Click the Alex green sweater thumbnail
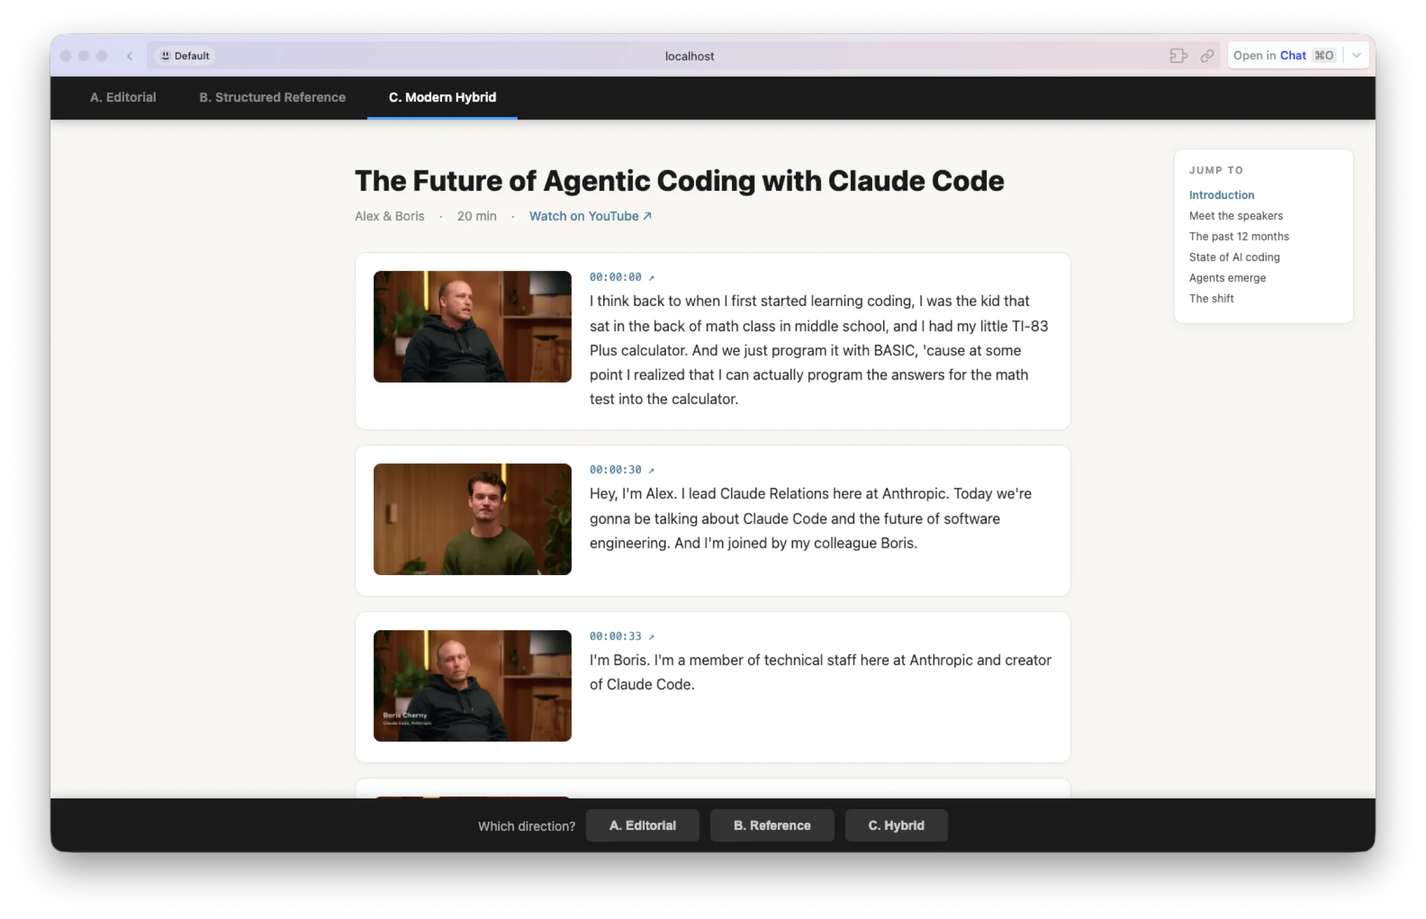This screenshot has height=919, width=1426. [x=472, y=519]
